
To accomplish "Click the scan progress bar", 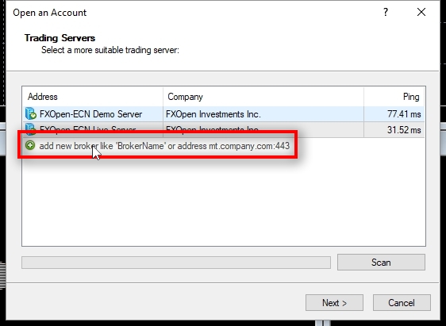I will [176, 262].
